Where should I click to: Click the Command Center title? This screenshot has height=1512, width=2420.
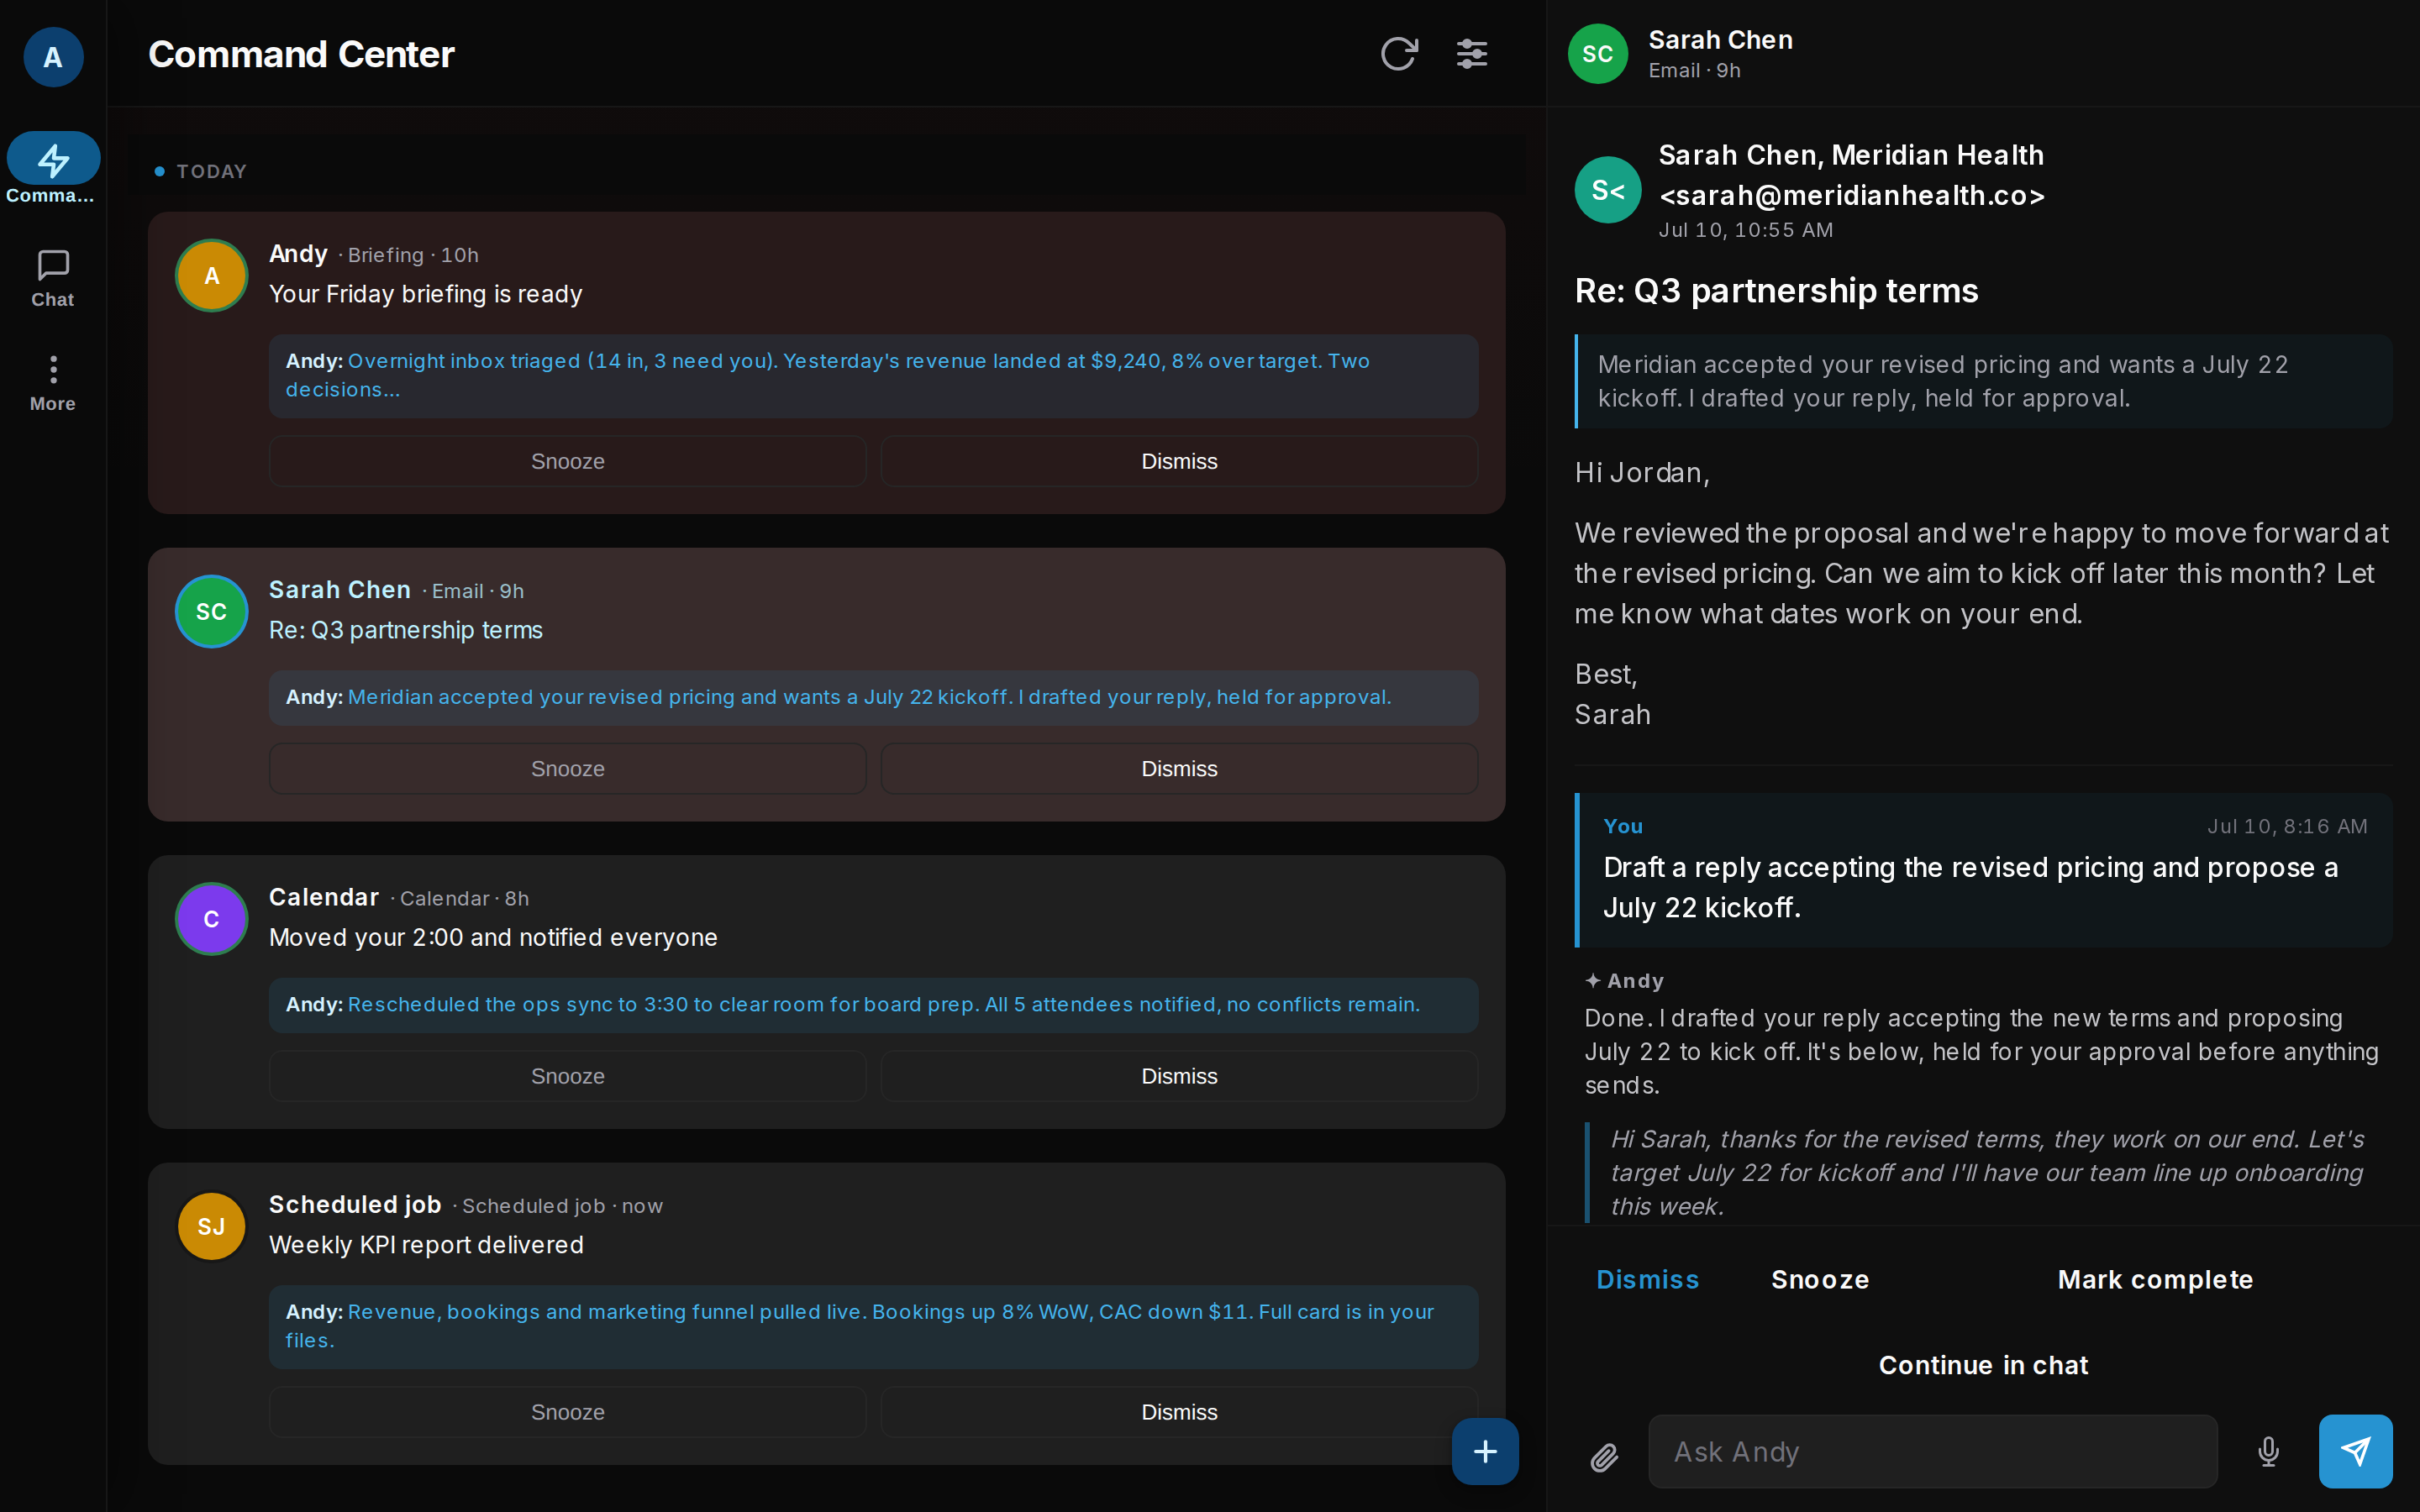[301, 54]
